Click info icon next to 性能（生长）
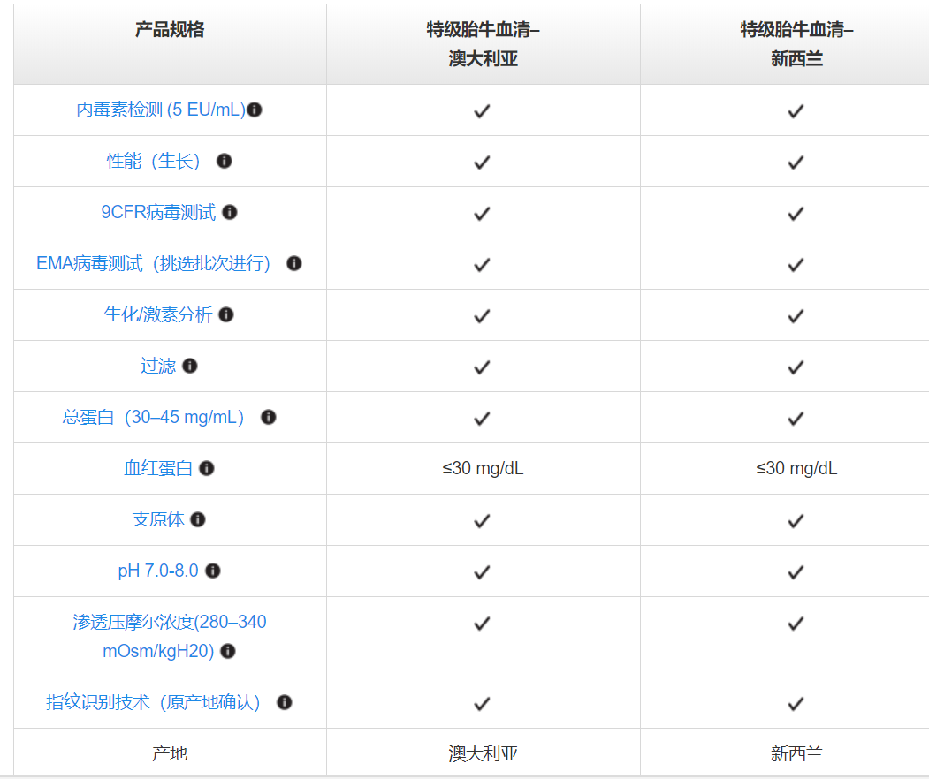 click(225, 161)
